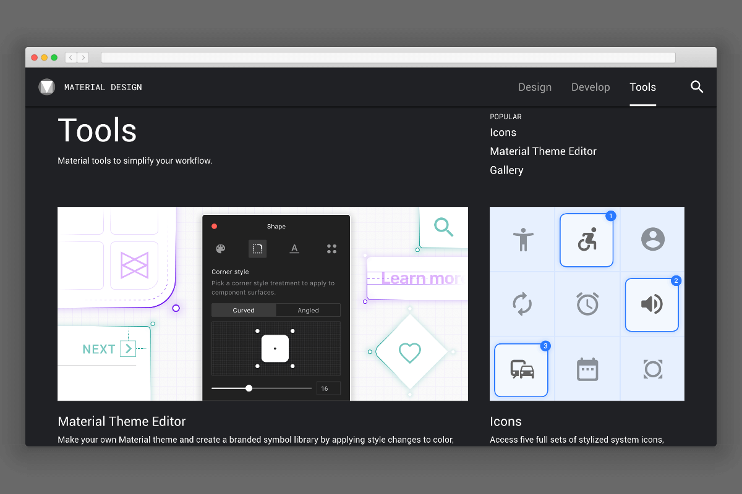Select the alarm clock icon
Viewport: 742px width, 494px height.
(x=587, y=304)
